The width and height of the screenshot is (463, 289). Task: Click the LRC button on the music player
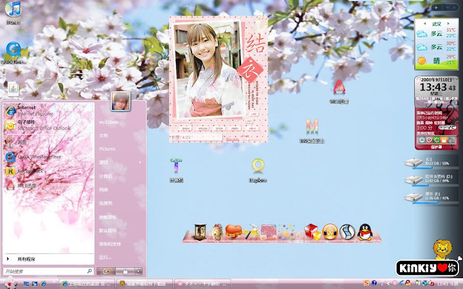point(253,114)
